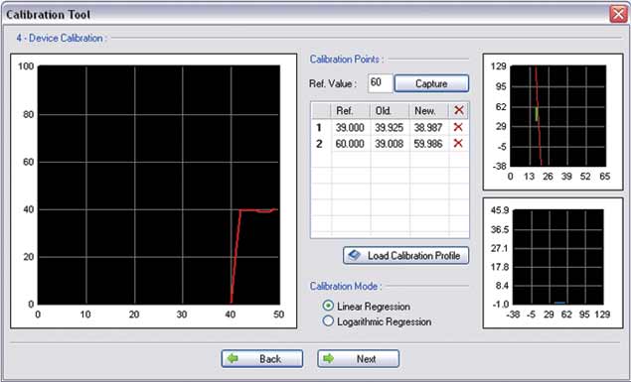Select Logarithmic Regression mode
The height and width of the screenshot is (382, 631).
click(328, 320)
